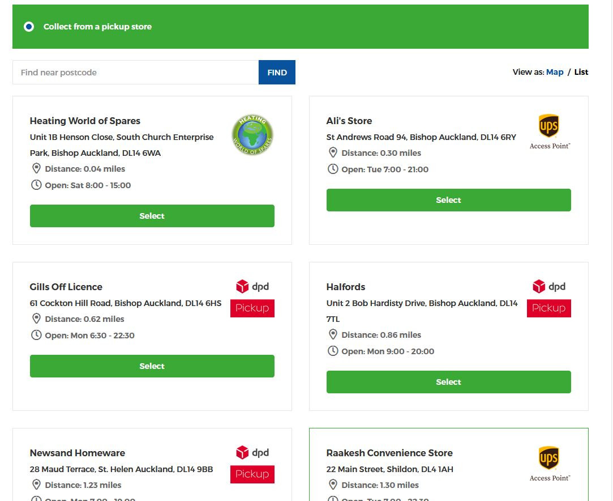Image resolution: width=613 pixels, height=501 pixels.
Task: Click the 'Distance: 0.04 miles' text
Action: pyautogui.click(x=85, y=169)
